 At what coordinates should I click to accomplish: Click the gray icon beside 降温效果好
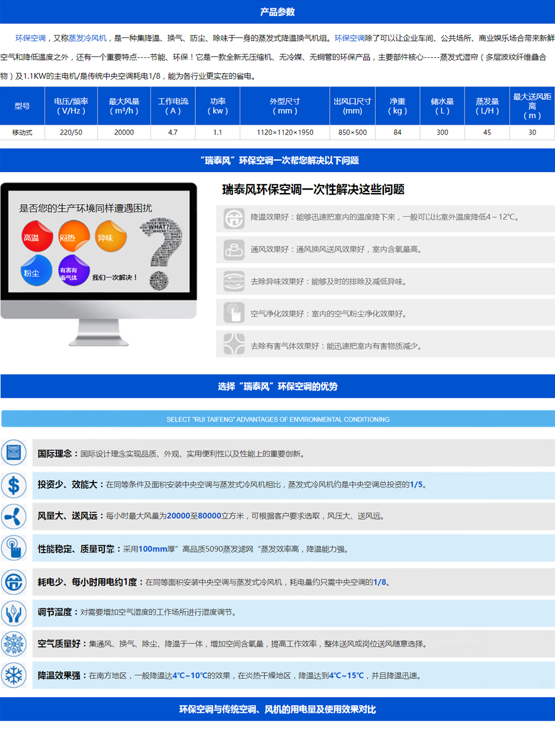pos(234,218)
